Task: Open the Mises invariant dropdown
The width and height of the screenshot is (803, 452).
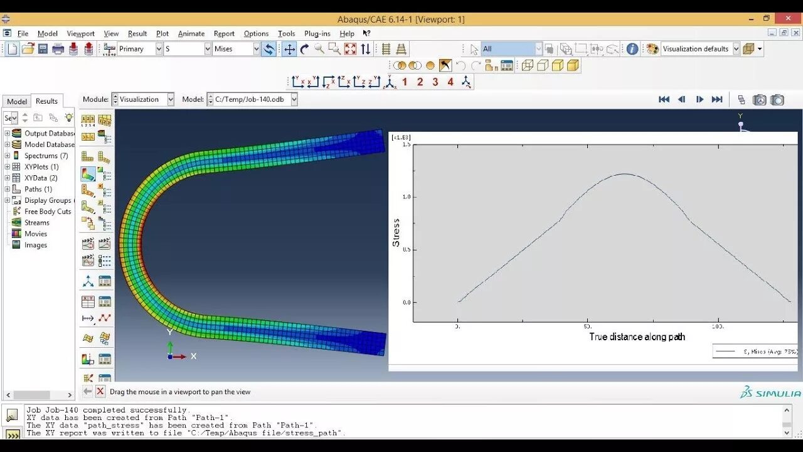Action: (x=256, y=49)
